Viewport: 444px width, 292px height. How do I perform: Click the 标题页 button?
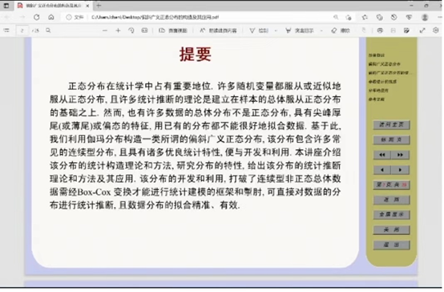click(391, 140)
